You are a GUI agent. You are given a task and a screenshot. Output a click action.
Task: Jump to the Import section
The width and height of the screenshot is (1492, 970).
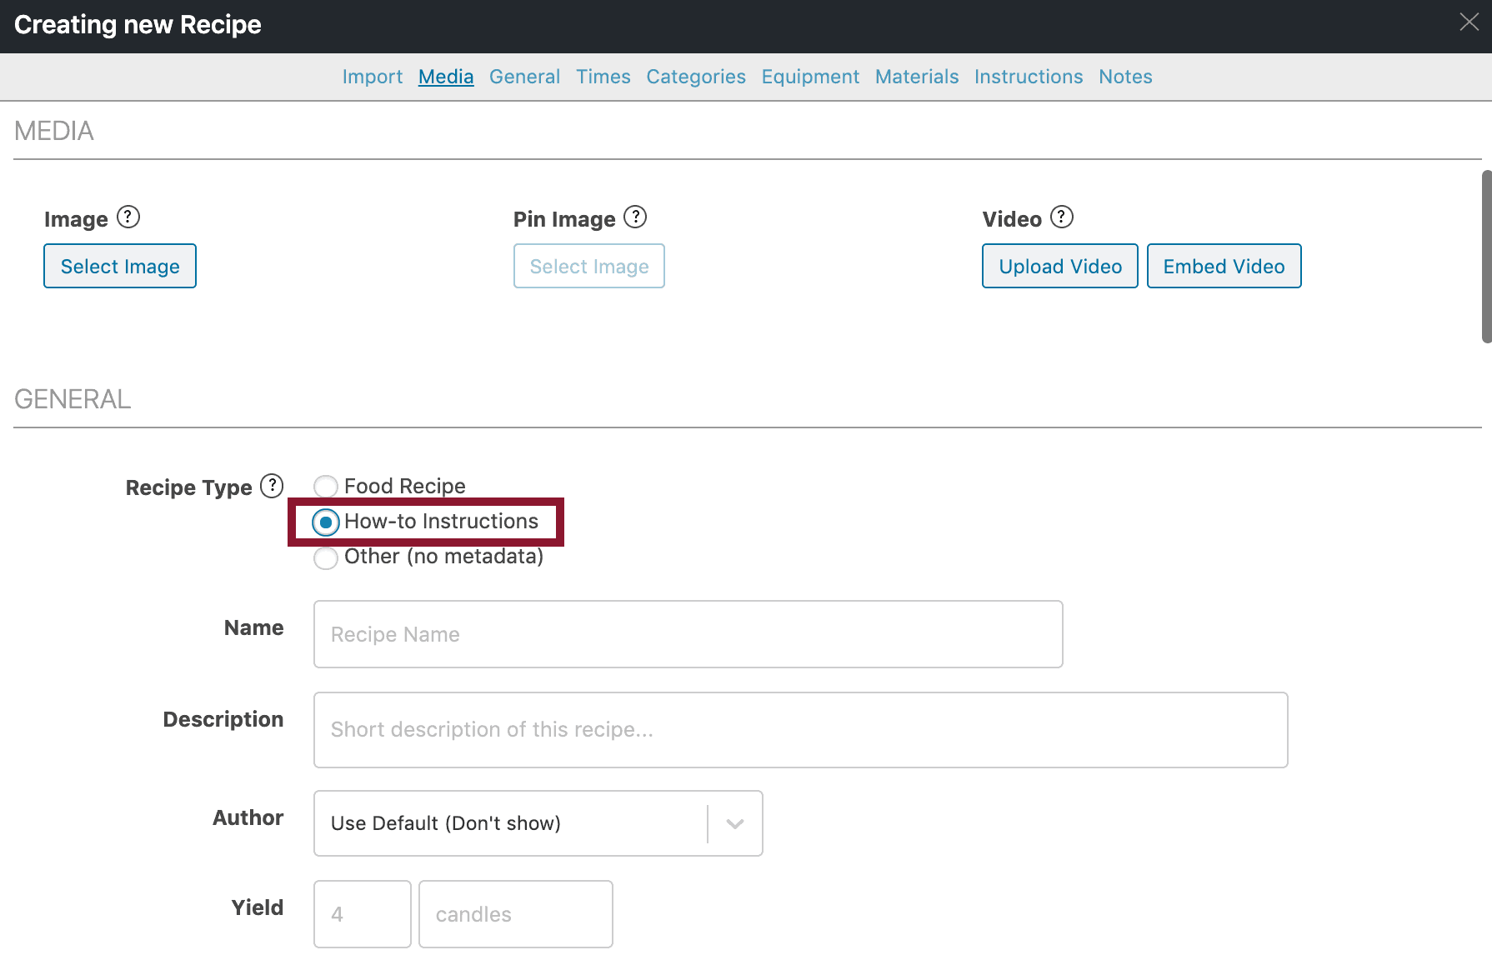[x=373, y=77]
